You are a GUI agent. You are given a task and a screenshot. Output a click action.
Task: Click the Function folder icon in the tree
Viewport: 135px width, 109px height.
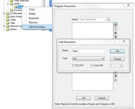tap(11, 10)
